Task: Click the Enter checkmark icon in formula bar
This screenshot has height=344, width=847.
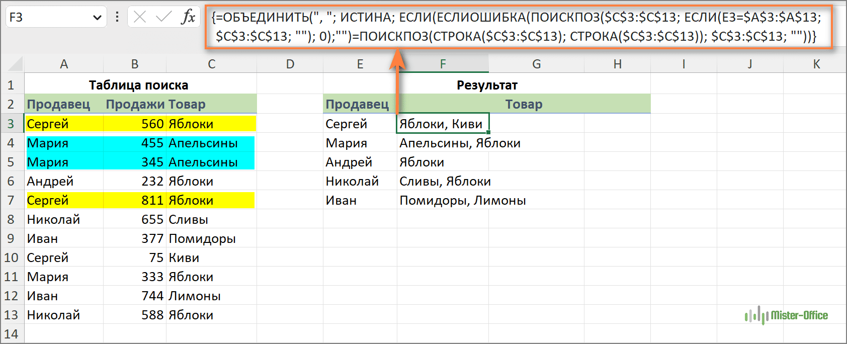Action: pyautogui.click(x=163, y=17)
